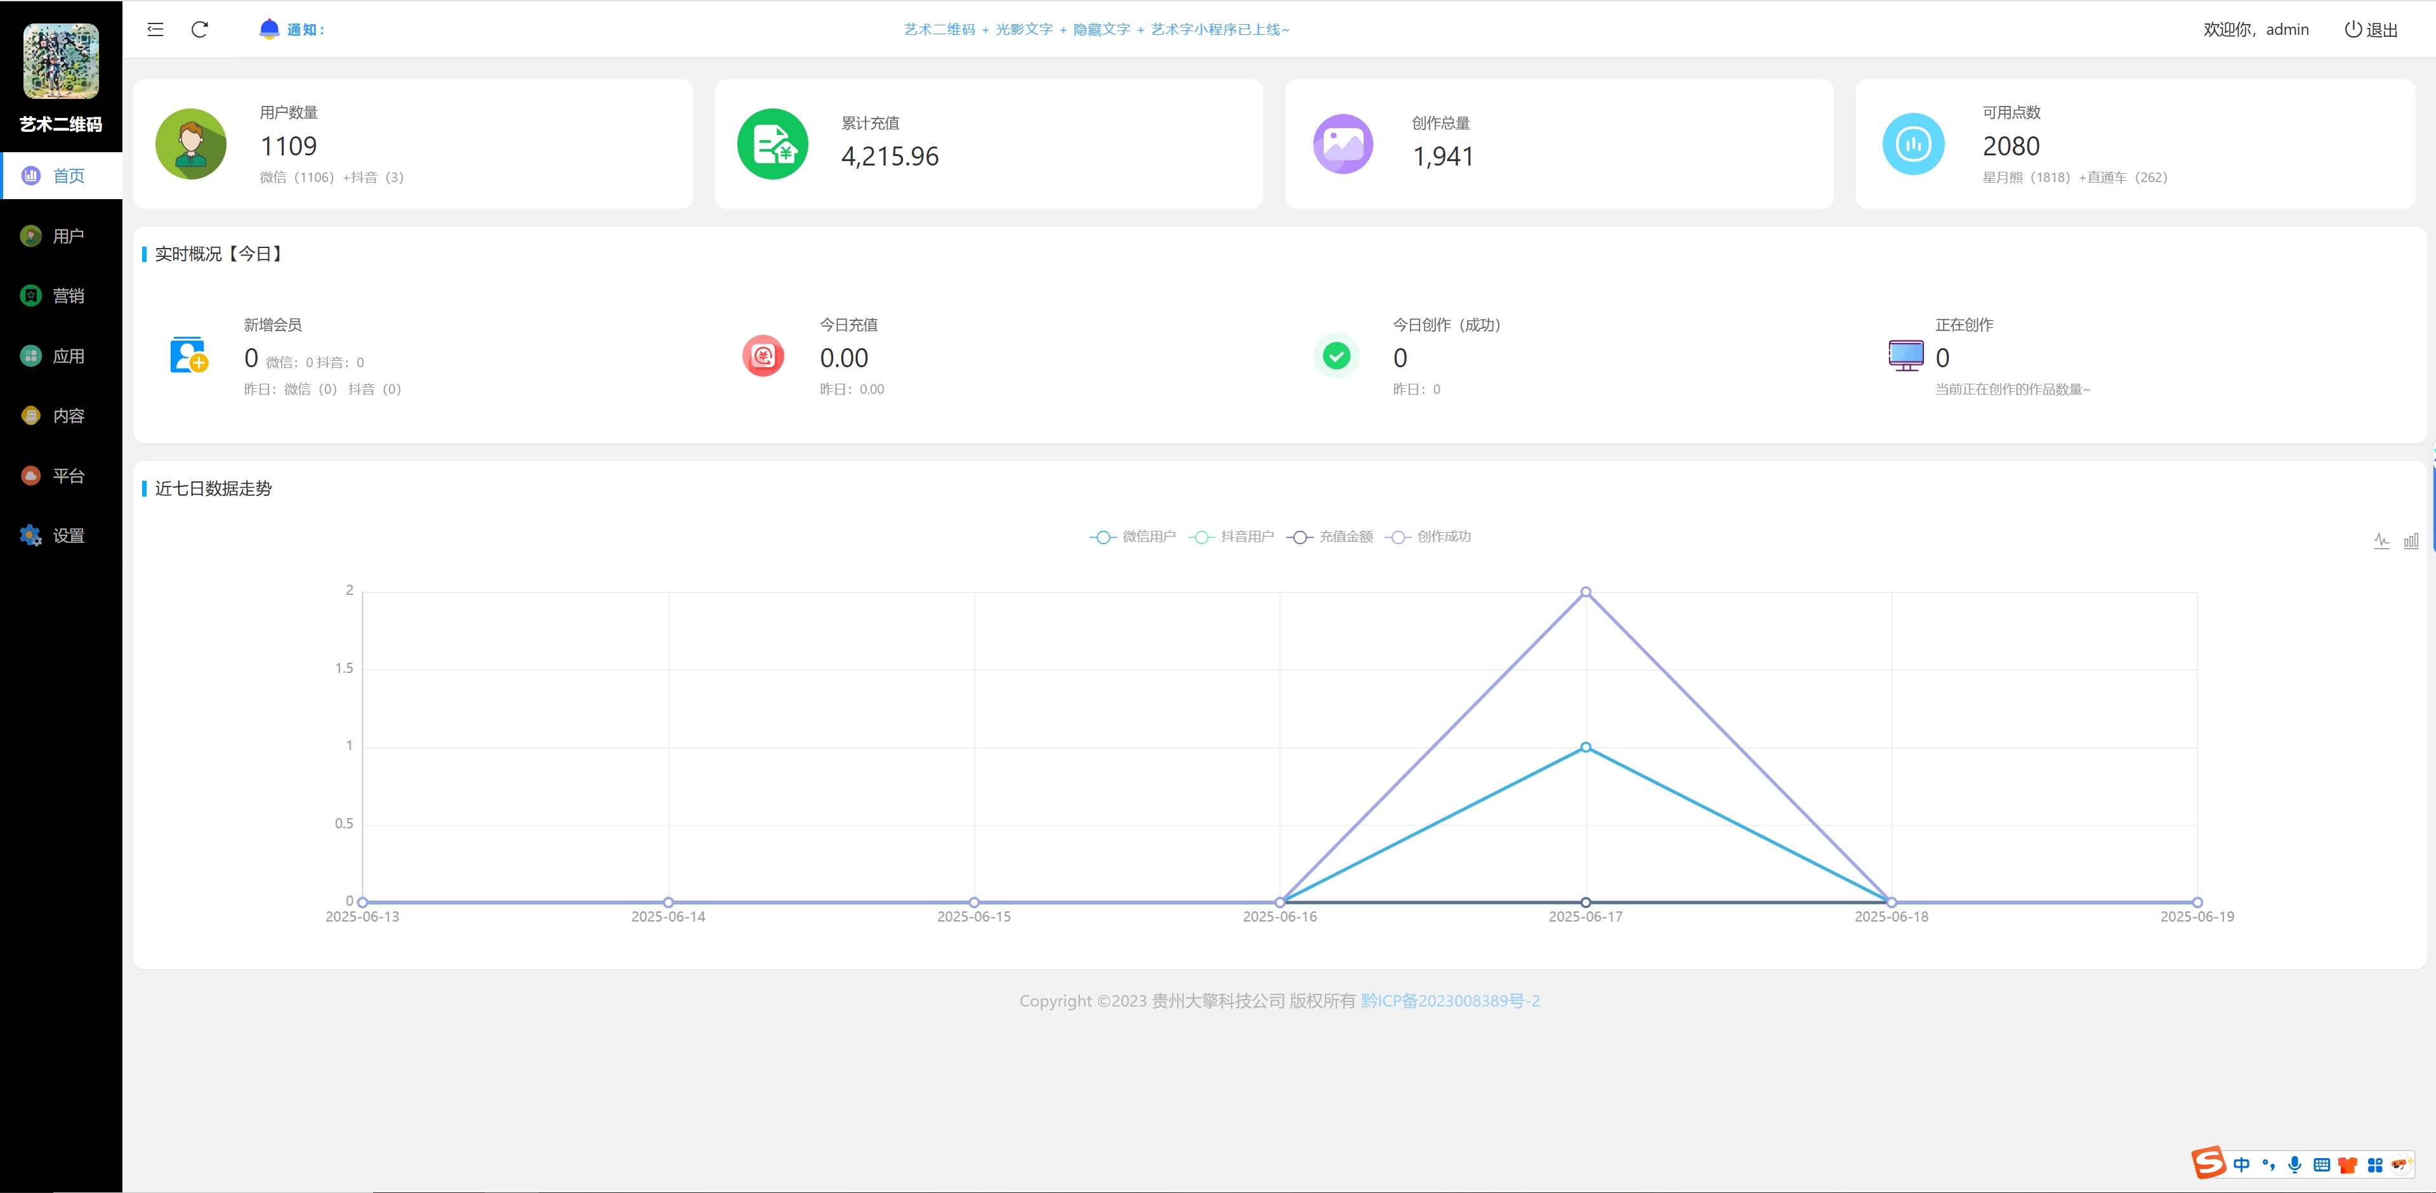Click the refresh page icon
Image resolution: width=2436 pixels, height=1193 pixels.
[x=199, y=29]
